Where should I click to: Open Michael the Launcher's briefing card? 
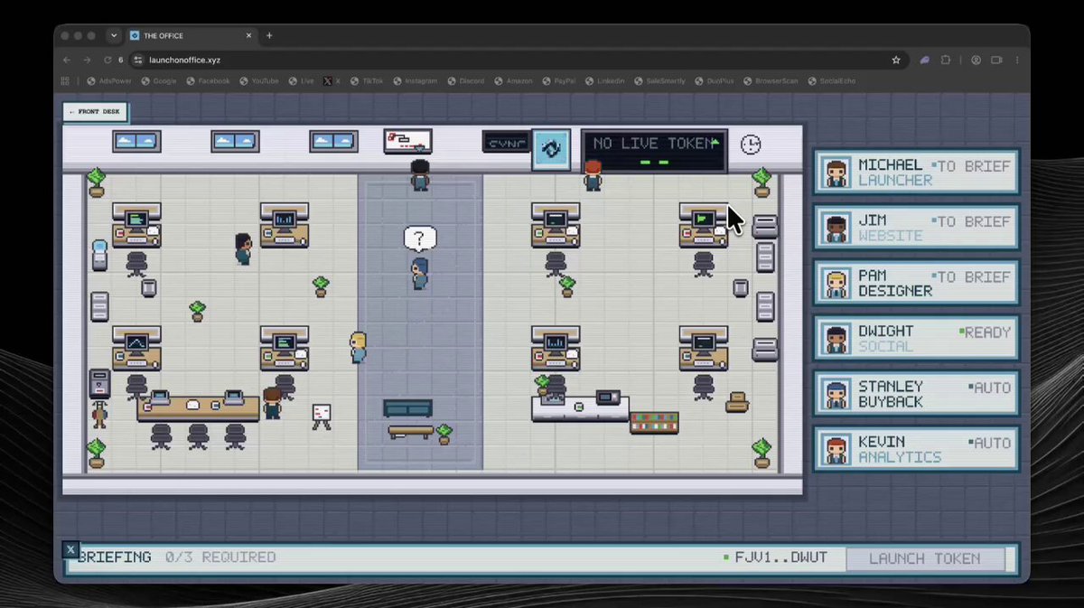(x=917, y=172)
